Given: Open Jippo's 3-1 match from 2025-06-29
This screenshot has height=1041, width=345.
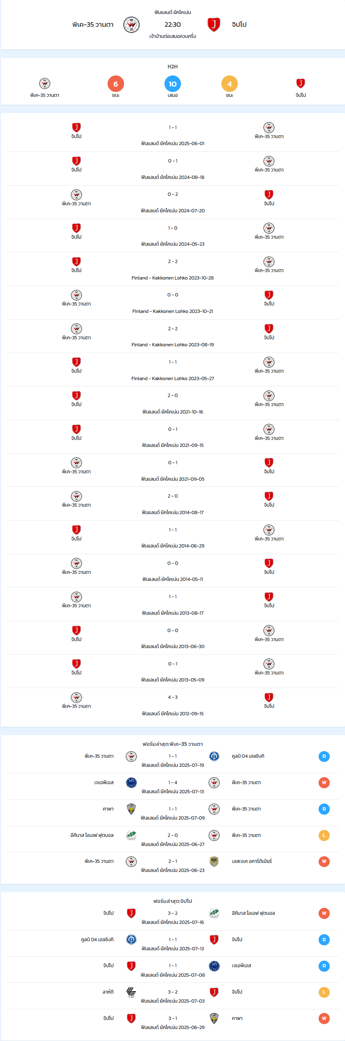Looking at the screenshot, I should pyautogui.click(x=173, y=1022).
